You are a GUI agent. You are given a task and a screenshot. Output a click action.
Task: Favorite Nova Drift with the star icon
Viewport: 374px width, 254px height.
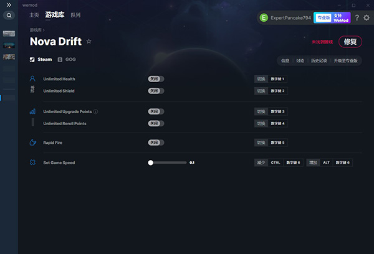[x=89, y=42]
